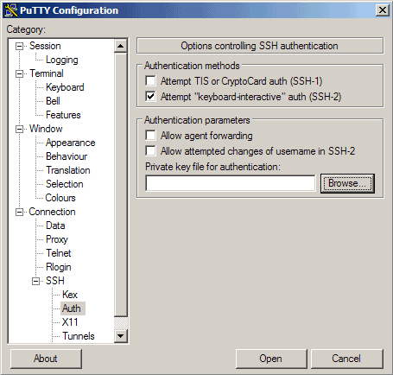This screenshot has height=375, width=393.
Task: Click the Authentication methods group label
Action: tap(192, 66)
